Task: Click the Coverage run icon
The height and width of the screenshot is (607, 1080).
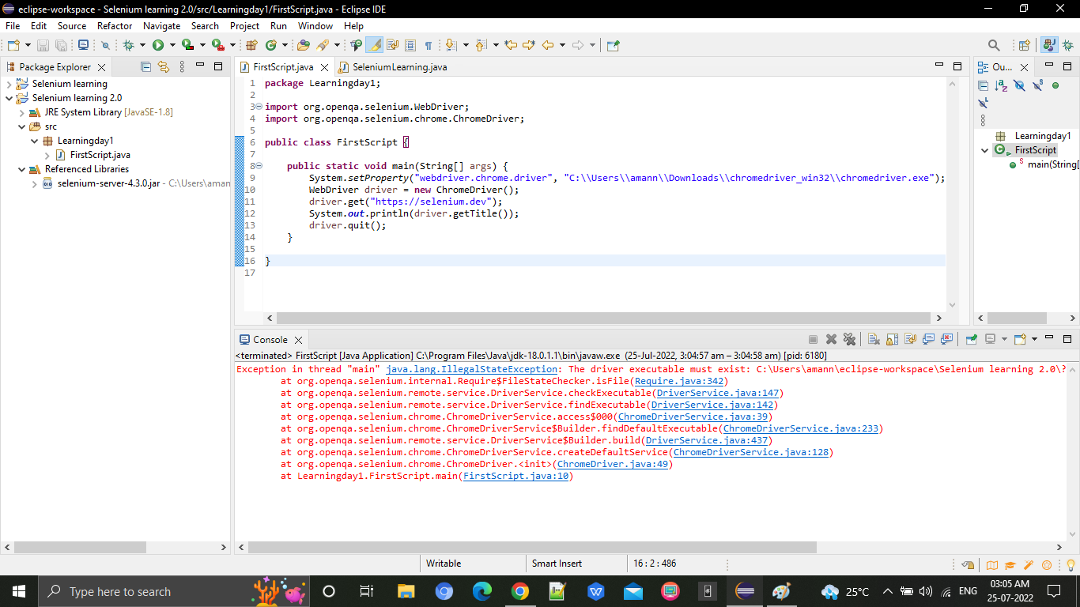Action: tap(187, 45)
